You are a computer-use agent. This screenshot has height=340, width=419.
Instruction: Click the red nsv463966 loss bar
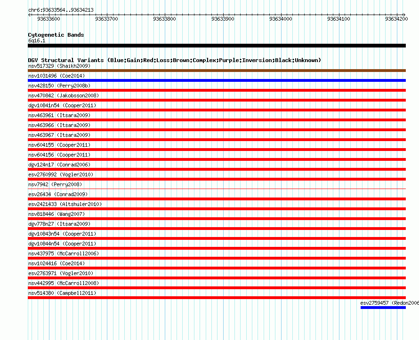[217, 130]
